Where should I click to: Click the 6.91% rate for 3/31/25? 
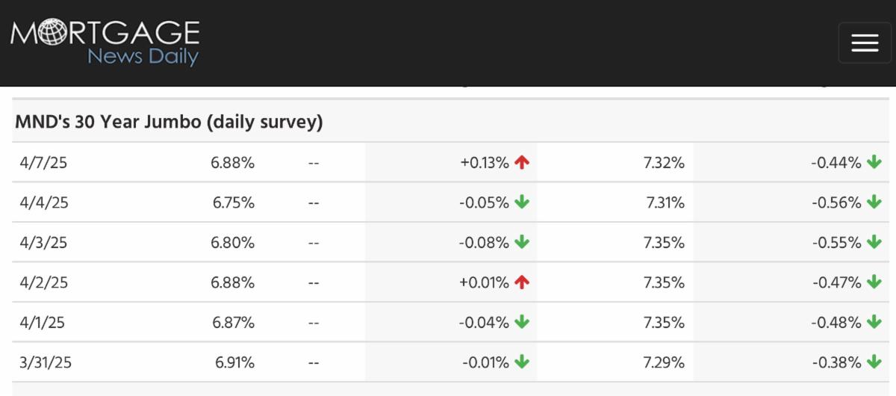(234, 362)
